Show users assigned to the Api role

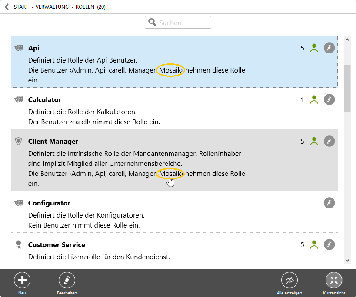314,48
